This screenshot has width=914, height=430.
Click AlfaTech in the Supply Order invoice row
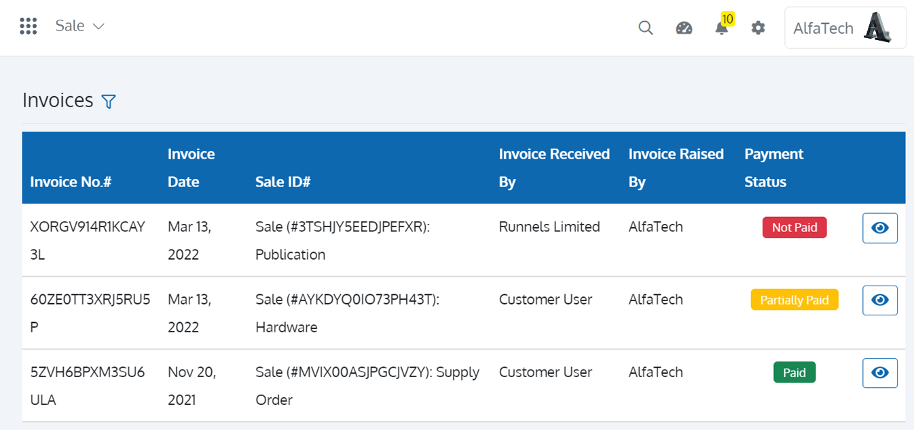pyautogui.click(x=656, y=372)
